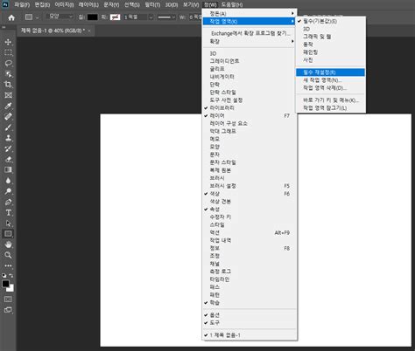Switch to the 제목 없음-1 document tab

[53, 31]
